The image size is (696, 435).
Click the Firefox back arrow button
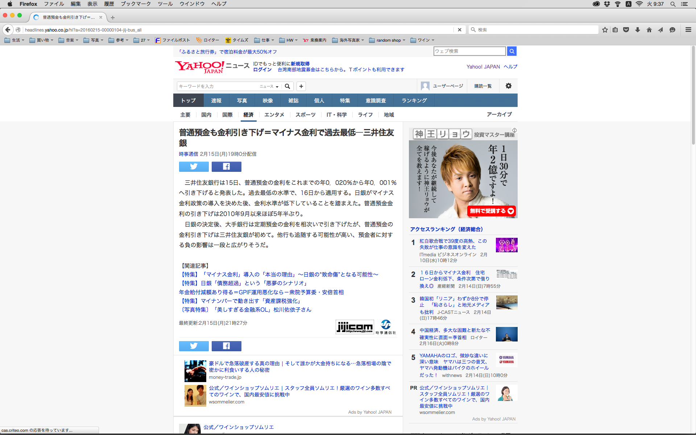click(8, 30)
